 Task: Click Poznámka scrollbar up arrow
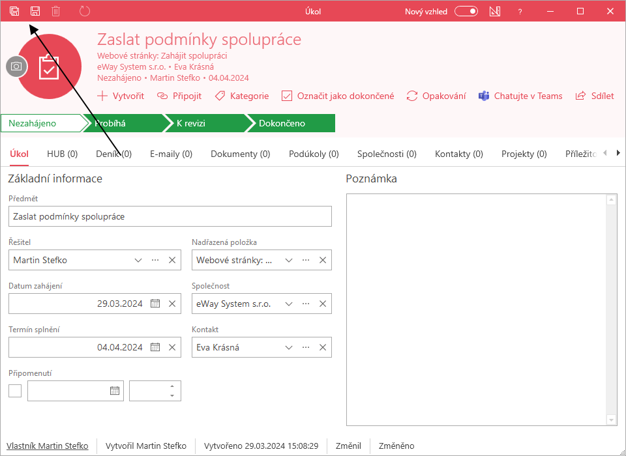tap(611, 199)
